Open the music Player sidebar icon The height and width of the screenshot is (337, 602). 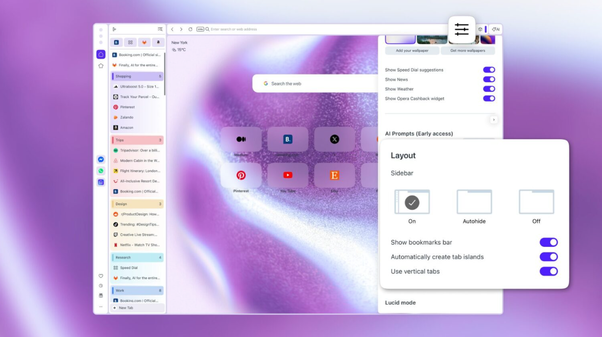[x=101, y=182]
